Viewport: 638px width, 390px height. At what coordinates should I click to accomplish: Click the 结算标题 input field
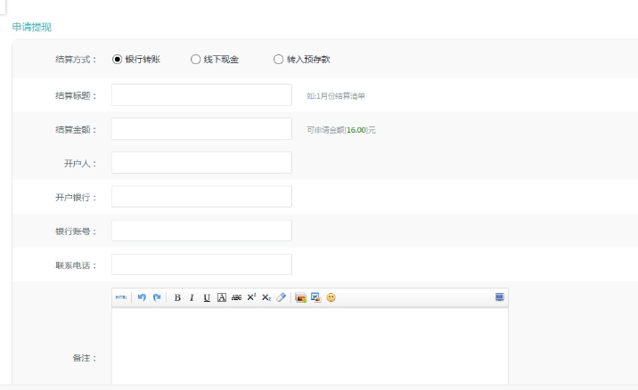tap(201, 95)
